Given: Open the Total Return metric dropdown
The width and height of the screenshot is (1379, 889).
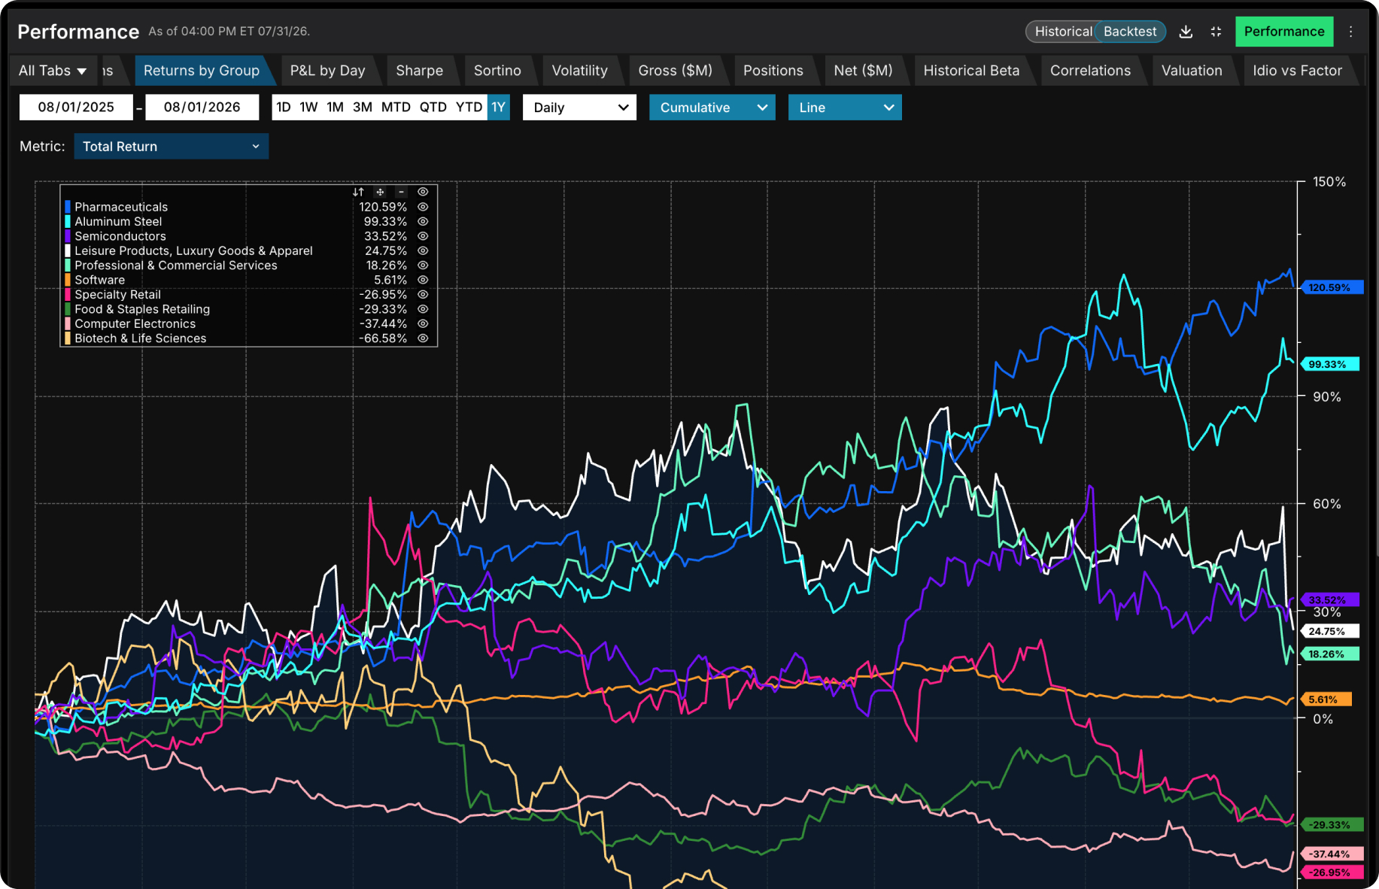Looking at the screenshot, I should click(171, 147).
